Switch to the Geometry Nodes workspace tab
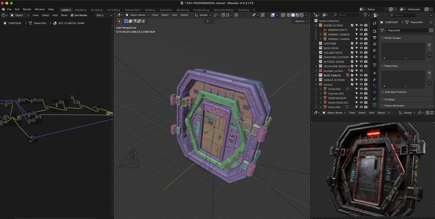Viewport: 435px width, 219px height. point(224,10)
